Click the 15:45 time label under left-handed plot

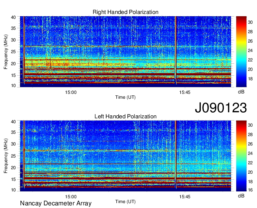[185, 197]
